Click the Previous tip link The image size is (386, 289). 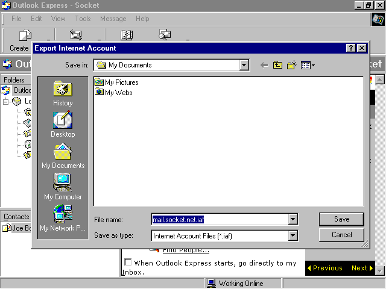(x=325, y=268)
